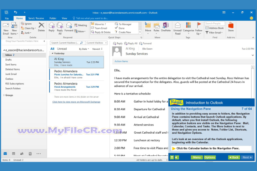The height and width of the screenshot is (171, 257).
Task: Collapse the ribbon with arrow
Action: point(253,37)
